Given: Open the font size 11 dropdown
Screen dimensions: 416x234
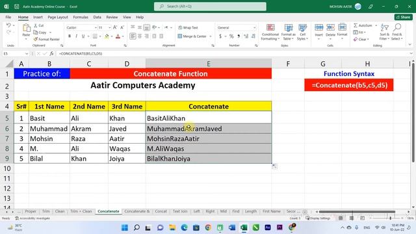Looking at the screenshot, I should (x=109, y=27).
